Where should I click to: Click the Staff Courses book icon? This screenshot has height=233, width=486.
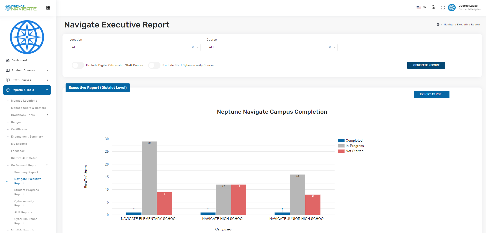click(x=8, y=80)
